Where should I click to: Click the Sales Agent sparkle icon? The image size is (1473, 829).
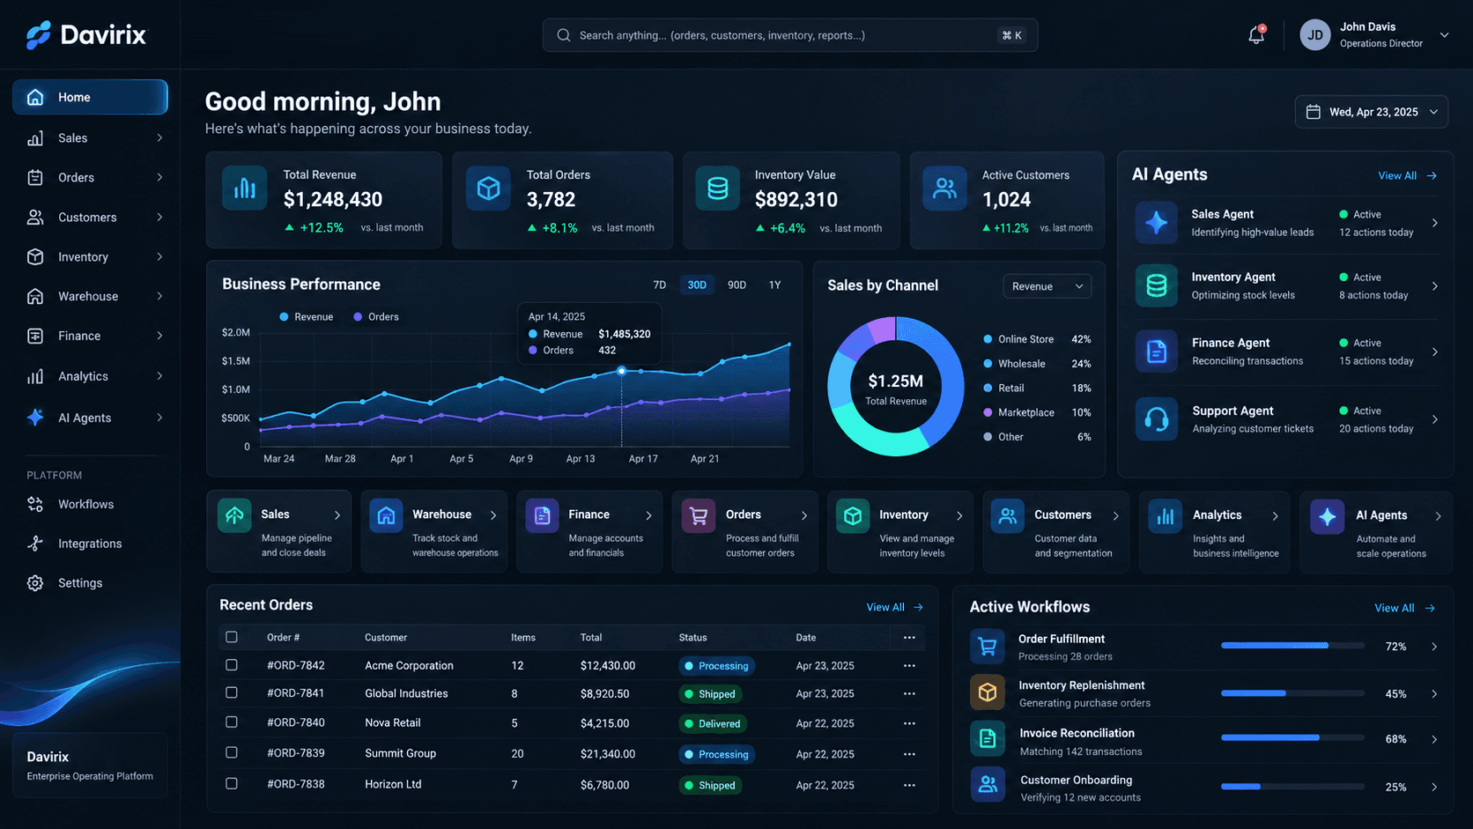[1157, 222]
